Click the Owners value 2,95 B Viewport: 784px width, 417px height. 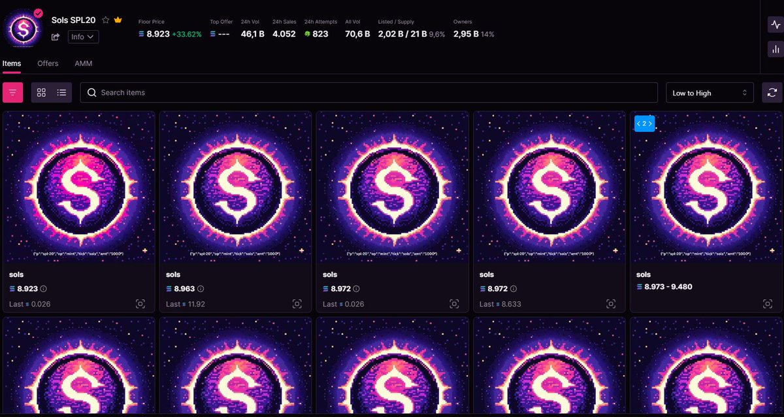click(466, 34)
